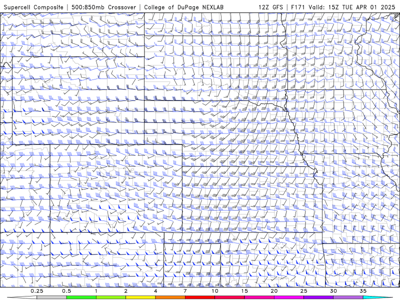The image size is (400, 300).
Task: Click the legend value 2
Action: 126,291
